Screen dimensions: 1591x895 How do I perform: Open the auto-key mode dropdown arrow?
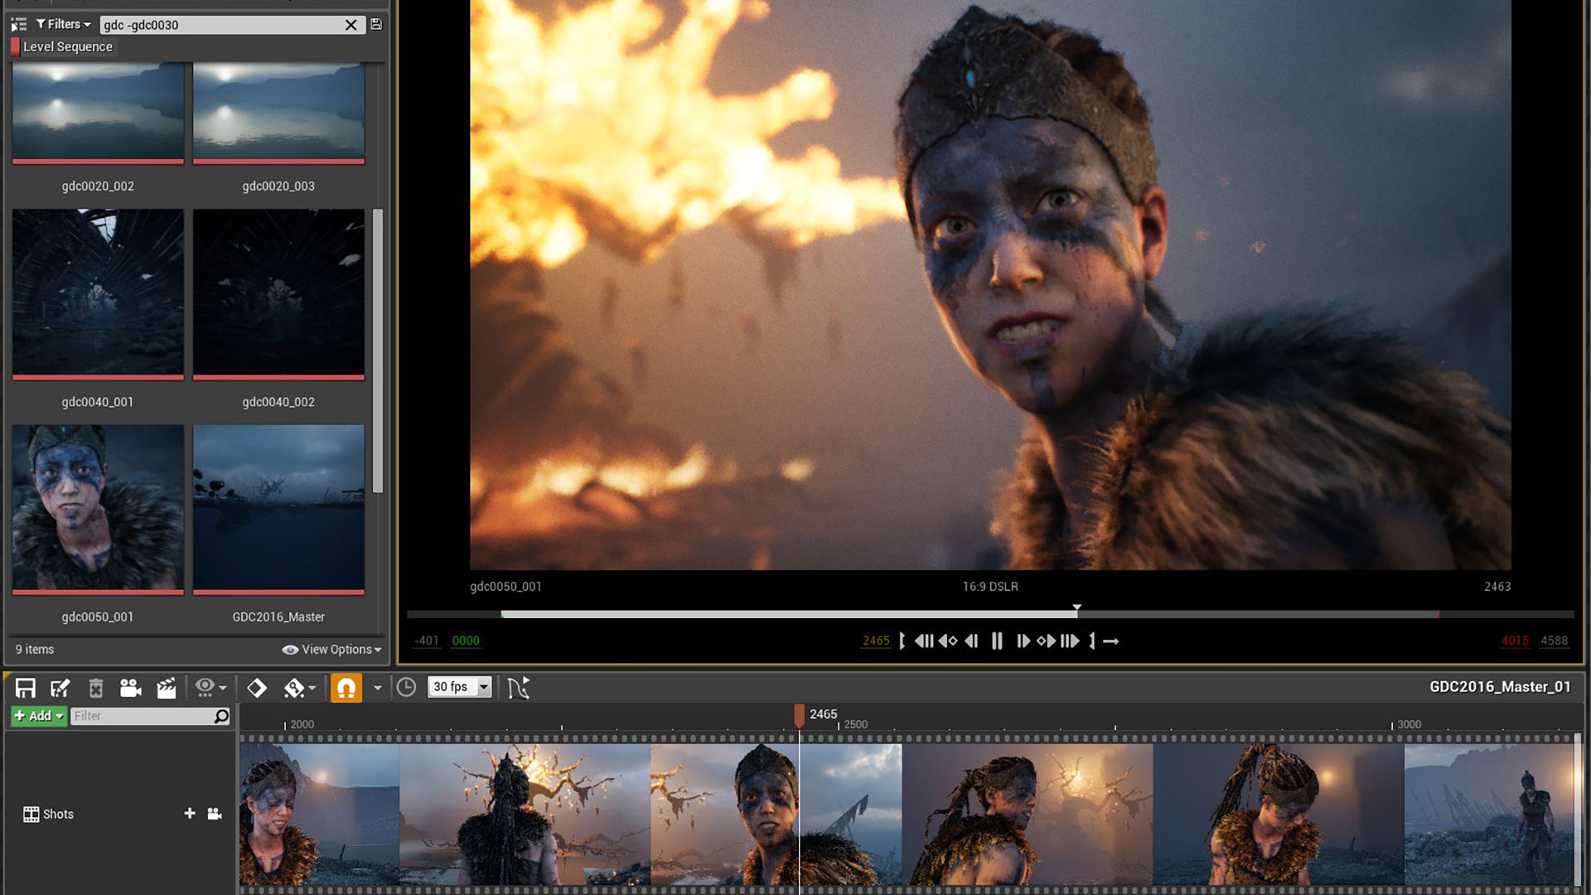[x=312, y=689]
